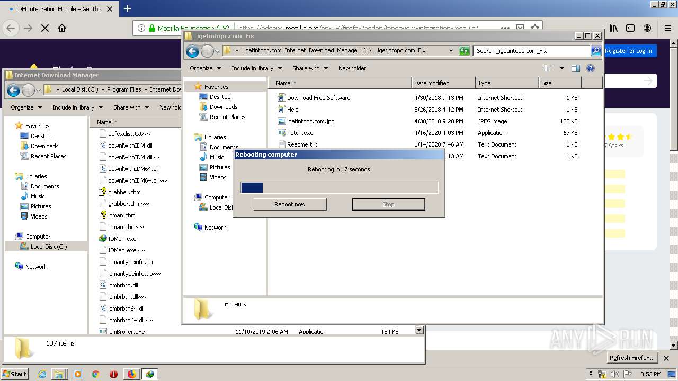
Task: Go to Firefox home page
Action: pyautogui.click(x=62, y=28)
